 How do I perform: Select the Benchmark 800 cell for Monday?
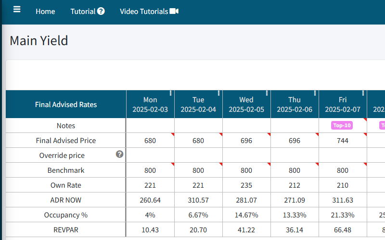pyautogui.click(x=150, y=170)
